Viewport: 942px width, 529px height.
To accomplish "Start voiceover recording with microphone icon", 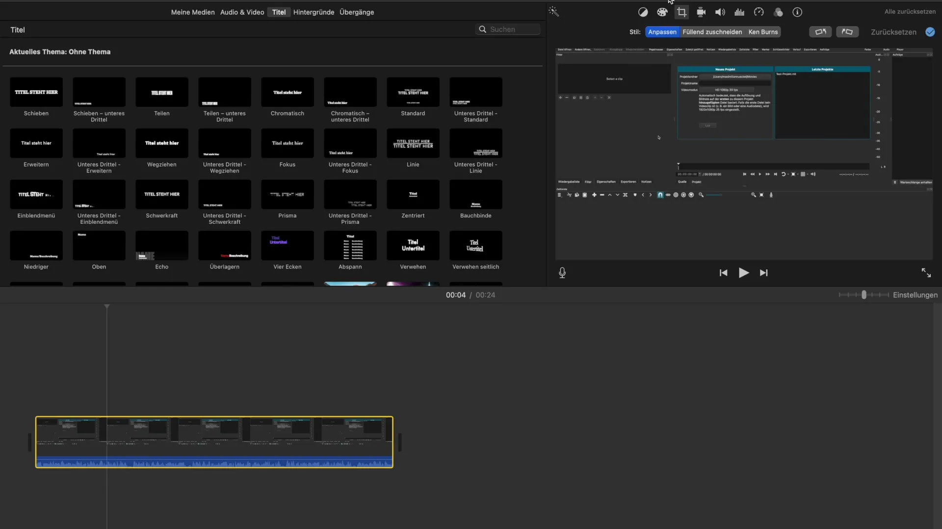I will pos(562,273).
